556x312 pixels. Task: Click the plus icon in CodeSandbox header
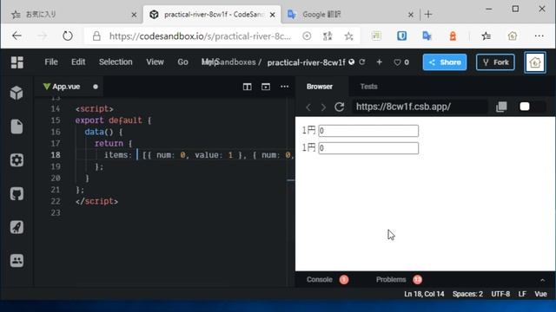coord(379,62)
